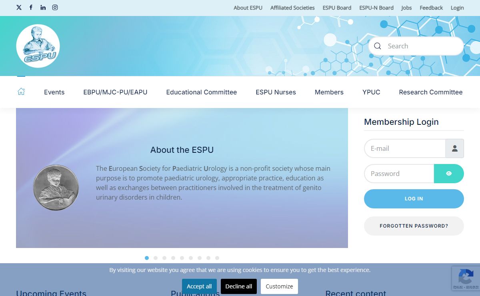Open the YPUC menu
The width and height of the screenshot is (480, 296).
(371, 92)
